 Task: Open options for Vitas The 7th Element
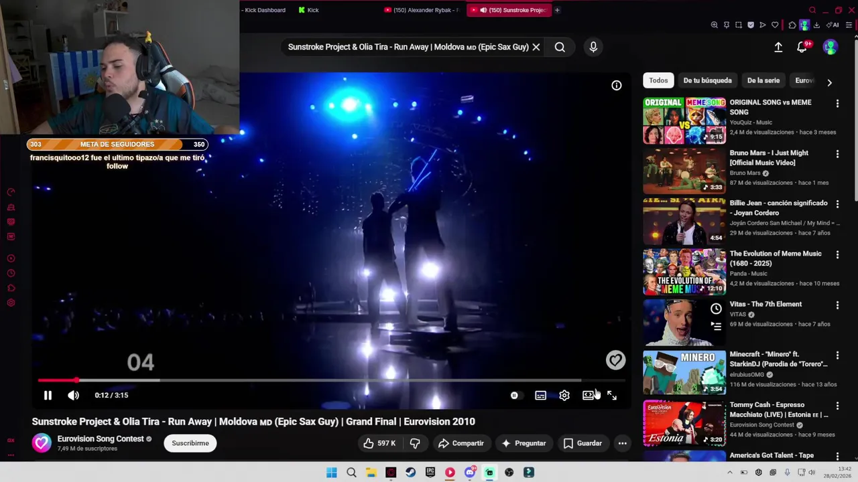tap(837, 305)
